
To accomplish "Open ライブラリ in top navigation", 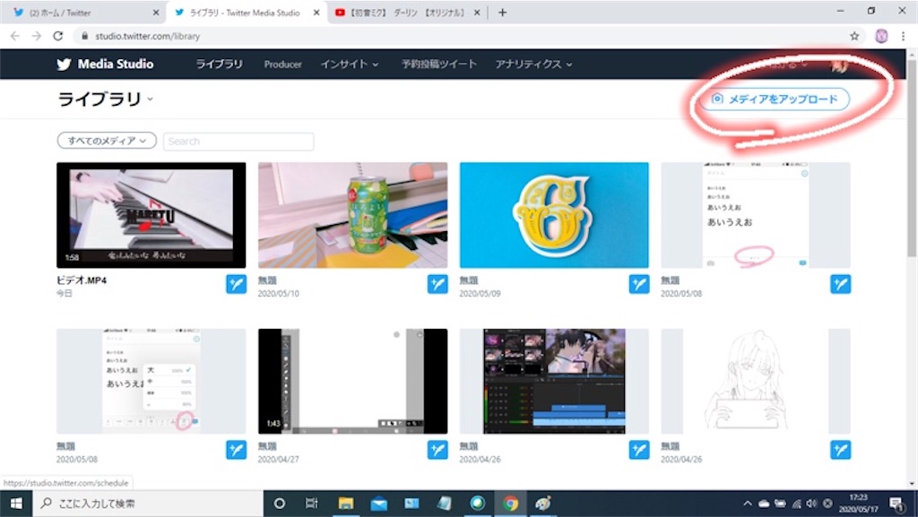I will coord(219,65).
